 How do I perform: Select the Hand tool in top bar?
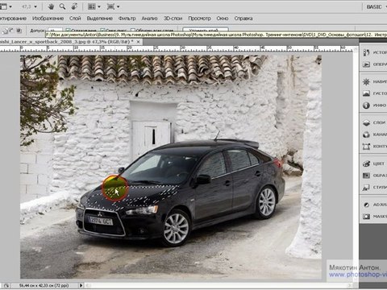[51, 6]
